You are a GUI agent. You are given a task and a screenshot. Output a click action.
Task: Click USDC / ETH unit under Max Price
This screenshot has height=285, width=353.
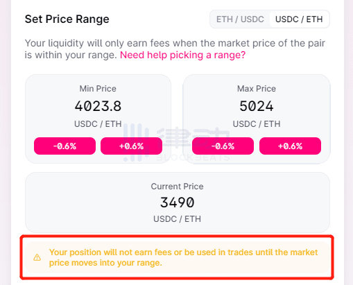click(257, 124)
